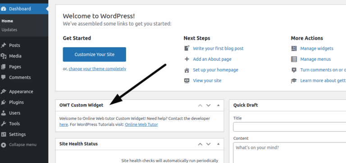
Task: Click the graduation cap icon beside Learn more
Action: coord(294,81)
